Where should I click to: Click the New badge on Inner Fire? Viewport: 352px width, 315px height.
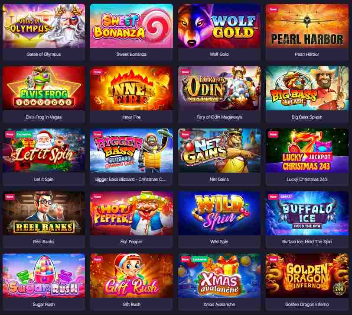(98, 72)
